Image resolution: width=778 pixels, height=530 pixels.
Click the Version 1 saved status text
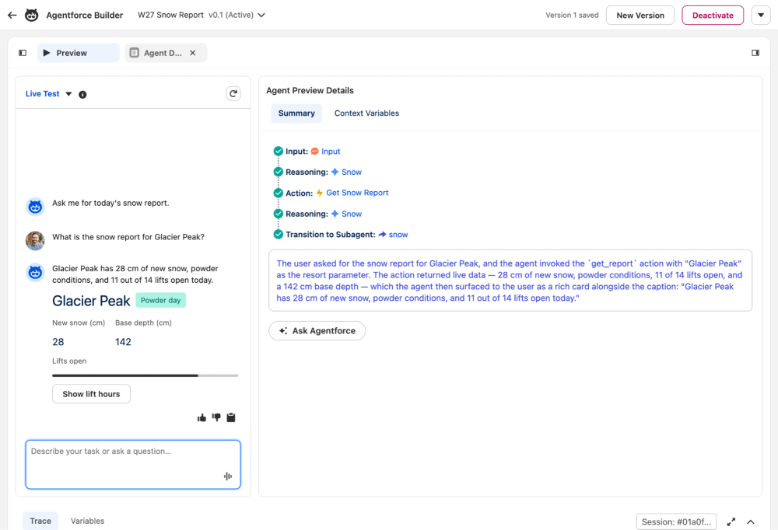coord(572,16)
